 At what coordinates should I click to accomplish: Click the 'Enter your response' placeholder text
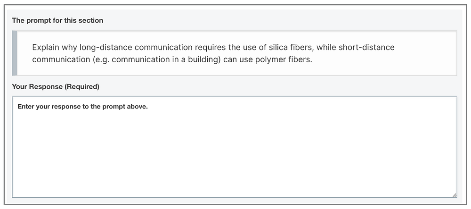82,107
